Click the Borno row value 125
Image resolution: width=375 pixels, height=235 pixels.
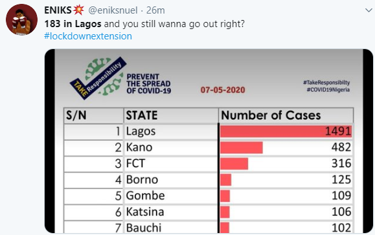341,179
